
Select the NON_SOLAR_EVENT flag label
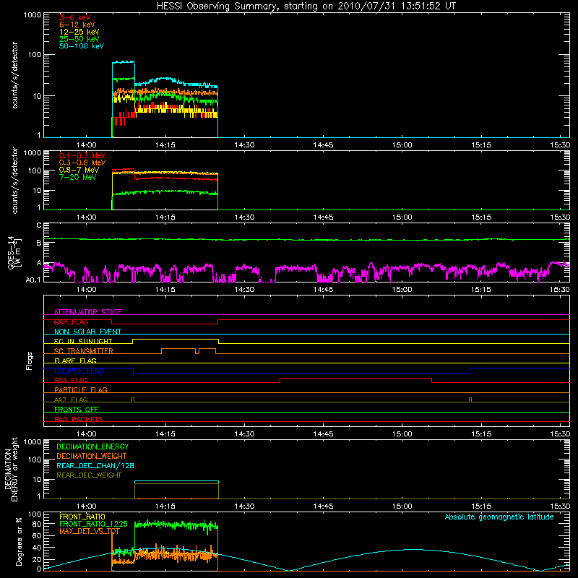click(x=87, y=332)
